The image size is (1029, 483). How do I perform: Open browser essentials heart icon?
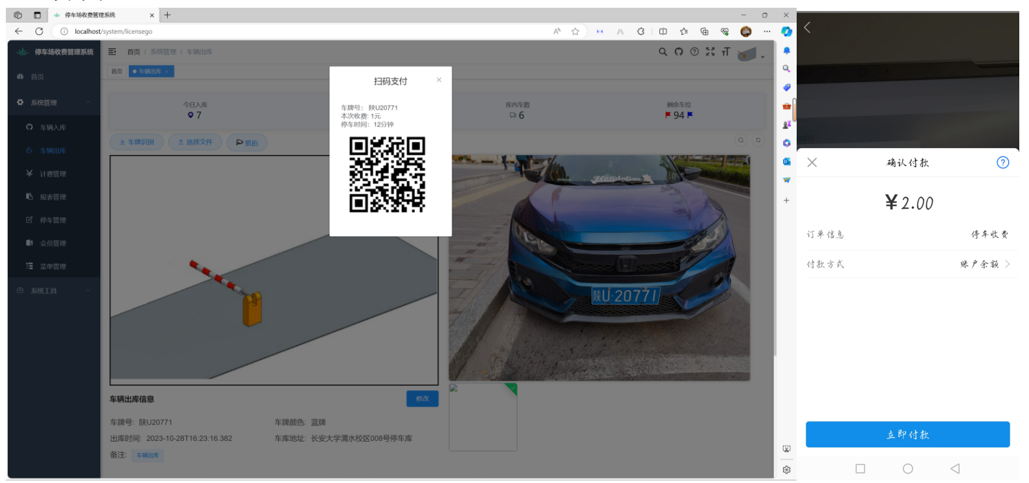[x=725, y=31]
